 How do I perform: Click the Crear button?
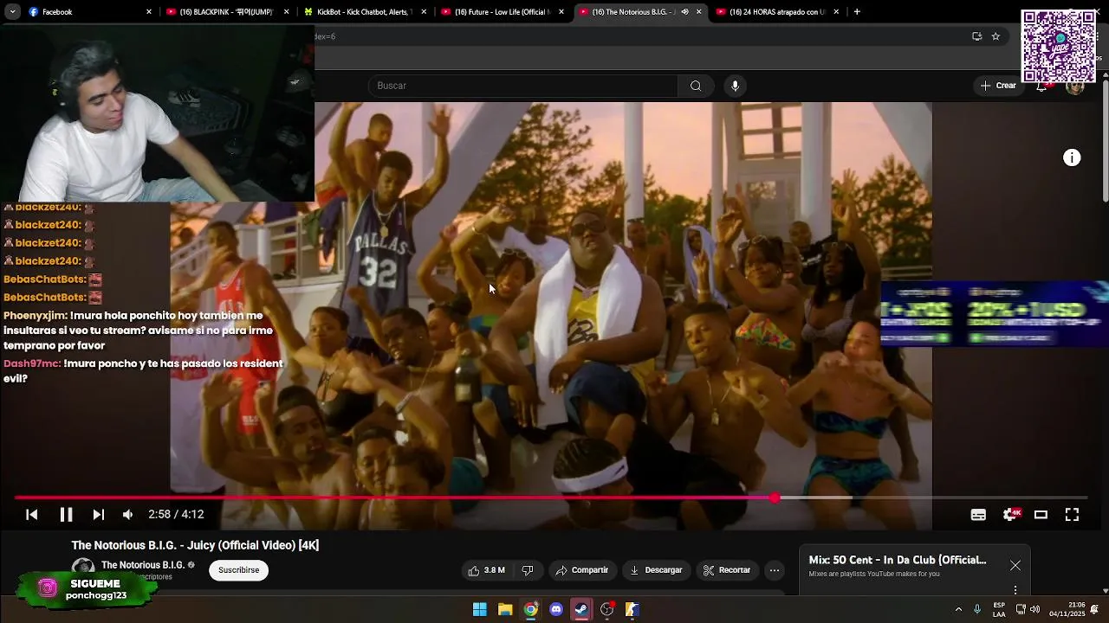pos(998,86)
